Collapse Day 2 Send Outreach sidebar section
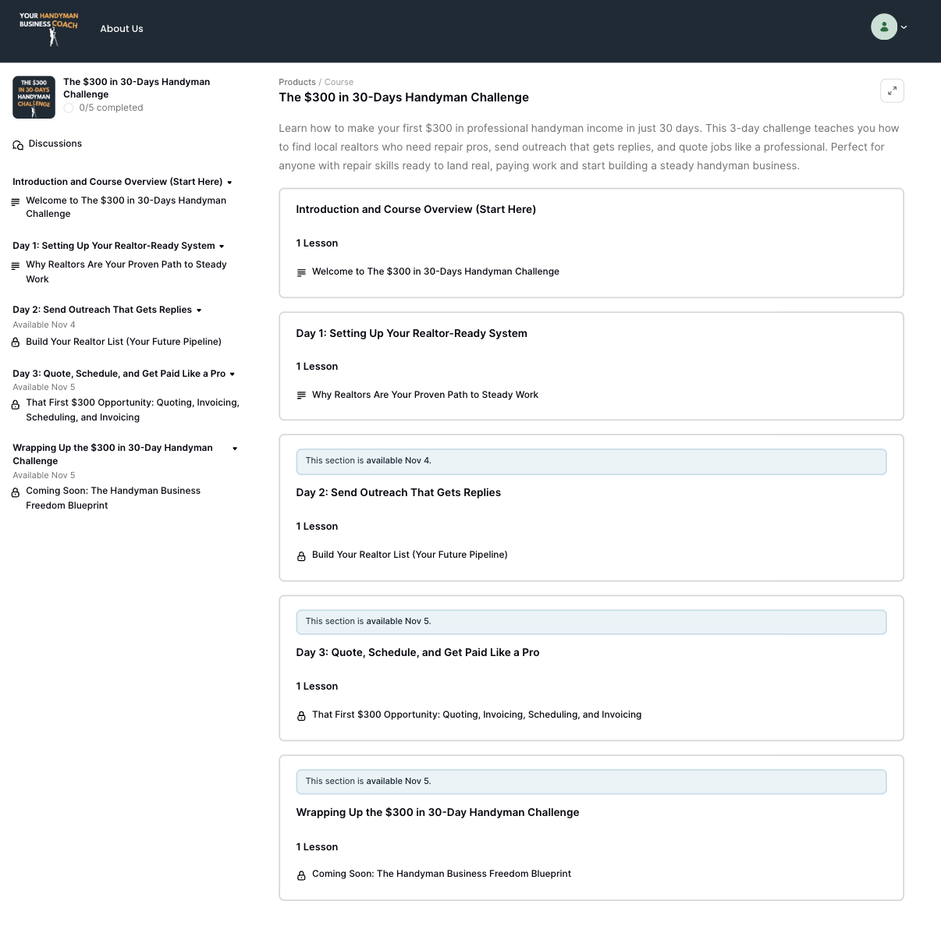Viewport: 941px width, 933px height. pos(199,310)
